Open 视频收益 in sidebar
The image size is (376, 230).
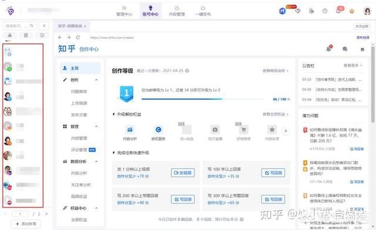[79, 196]
